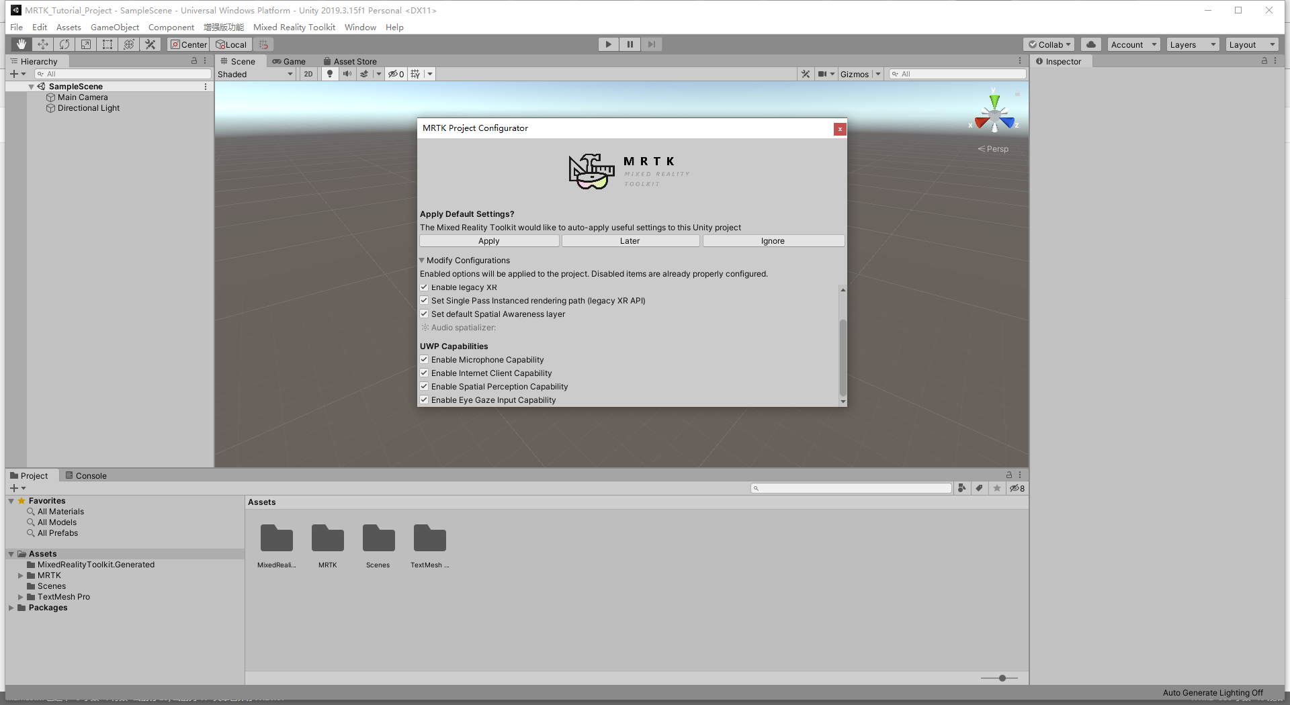Select the combined Transform tool
This screenshot has height=705, width=1290.
click(x=129, y=44)
